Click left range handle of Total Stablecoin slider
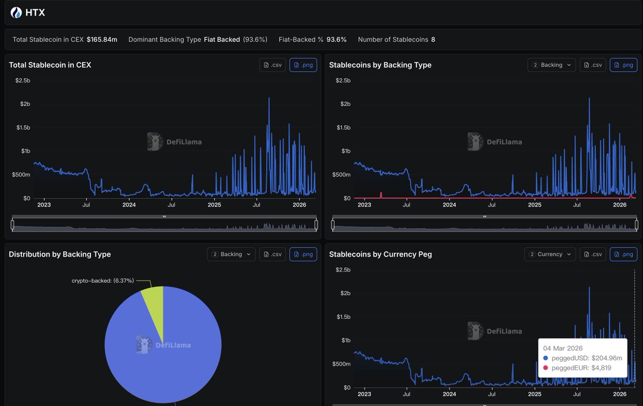643x406 pixels. coord(12,225)
